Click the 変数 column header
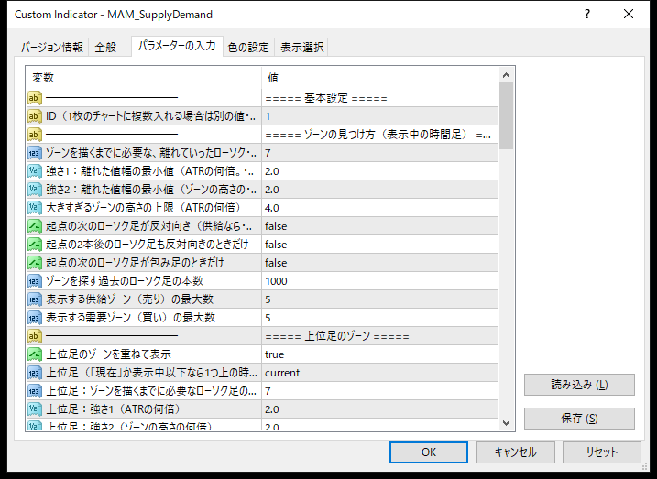The width and height of the screenshot is (657, 479). pos(144,78)
